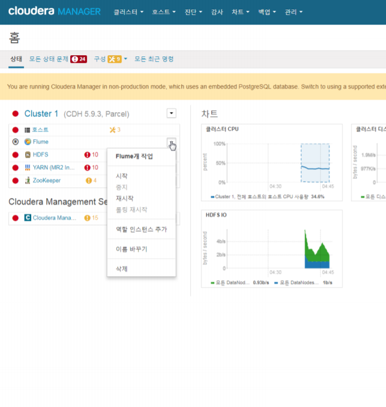Image resolution: width=386 pixels, height=407 pixels.
Task: Select 시작 in the Flume actions menu
Action: [121, 176]
